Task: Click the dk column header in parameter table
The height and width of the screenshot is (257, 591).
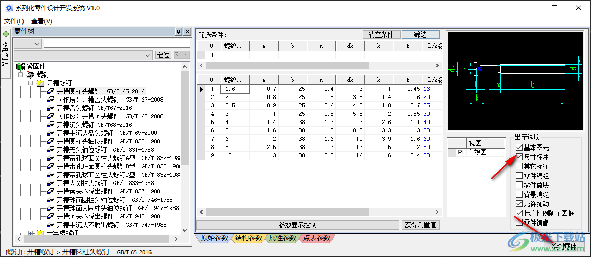Action: tap(350, 79)
